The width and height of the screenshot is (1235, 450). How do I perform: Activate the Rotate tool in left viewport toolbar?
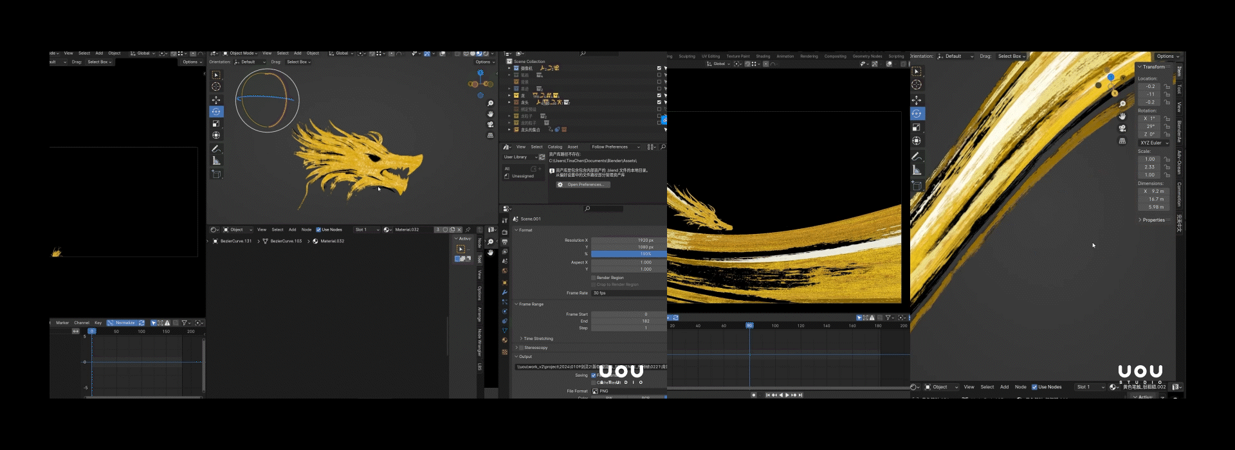(216, 112)
